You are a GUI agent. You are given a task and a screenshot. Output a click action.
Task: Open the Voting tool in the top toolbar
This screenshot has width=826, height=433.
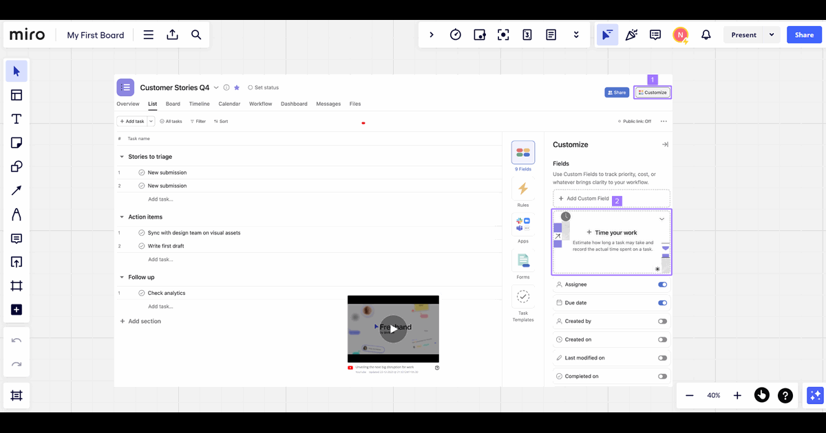pos(480,35)
